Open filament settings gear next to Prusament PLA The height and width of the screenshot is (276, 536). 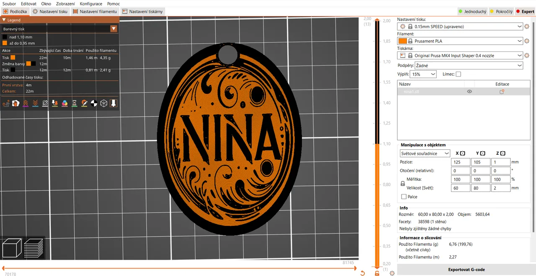527,41
